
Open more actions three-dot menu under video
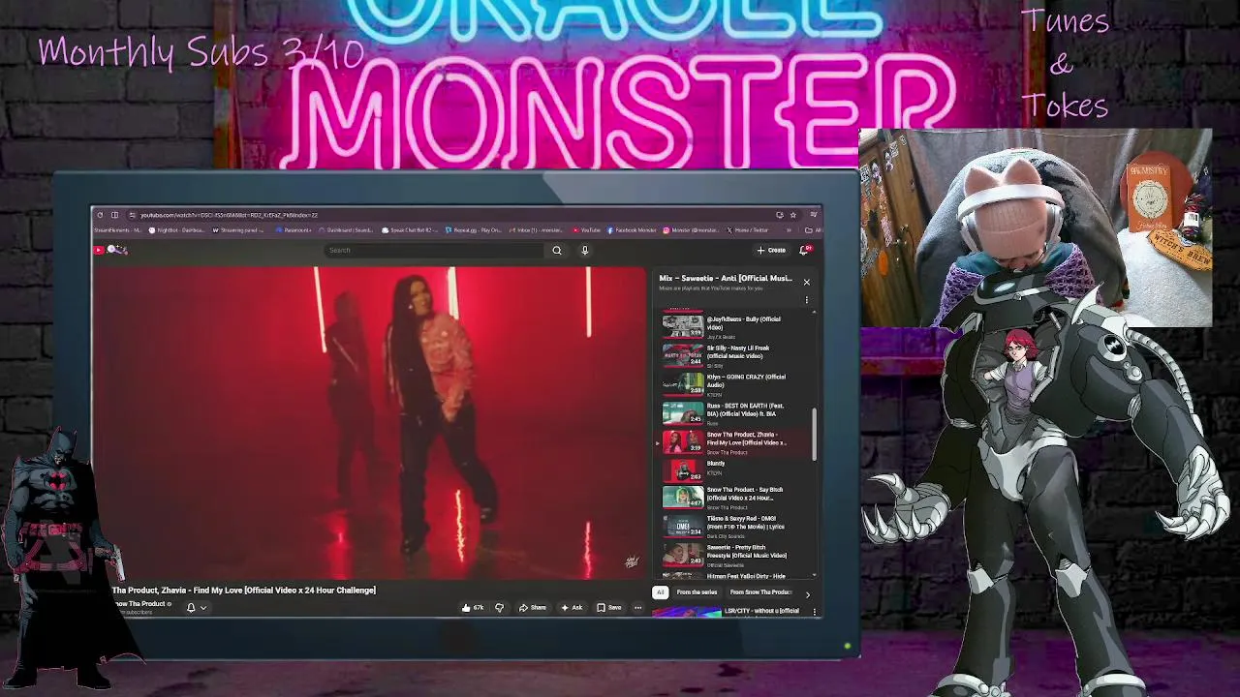pos(637,608)
